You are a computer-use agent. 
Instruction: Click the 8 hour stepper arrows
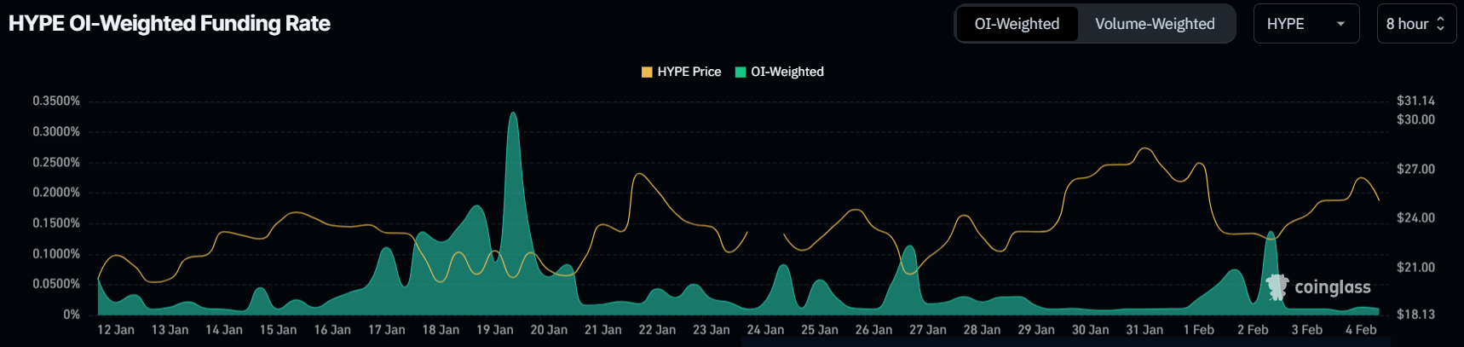(1441, 24)
